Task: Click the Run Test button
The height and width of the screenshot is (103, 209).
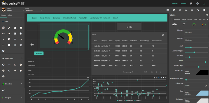Action: (39, 53)
